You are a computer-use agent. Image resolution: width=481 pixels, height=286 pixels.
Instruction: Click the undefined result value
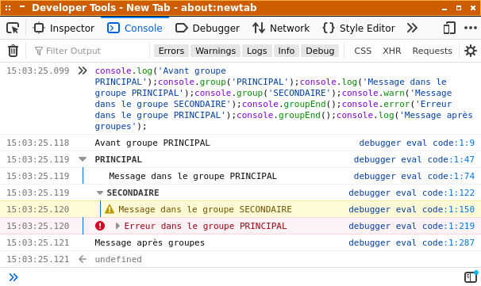click(x=118, y=259)
